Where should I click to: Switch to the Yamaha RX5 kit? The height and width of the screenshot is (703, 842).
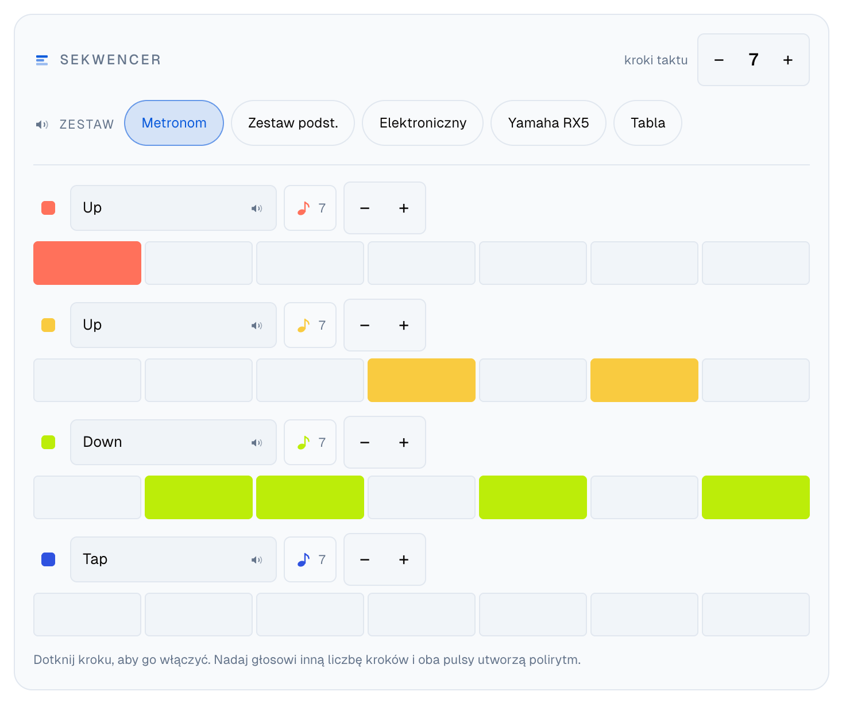point(549,123)
